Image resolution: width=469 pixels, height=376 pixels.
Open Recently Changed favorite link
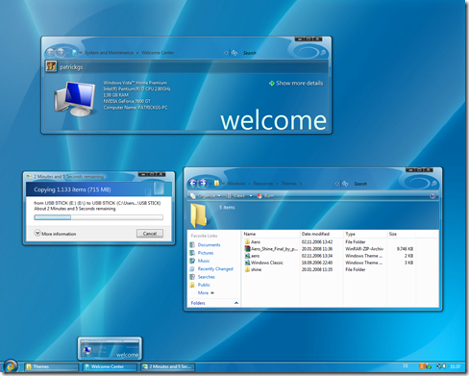pos(215,268)
